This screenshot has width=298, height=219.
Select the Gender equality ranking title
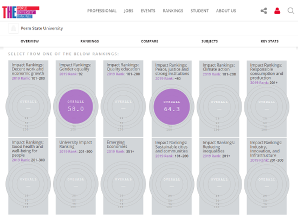click(75, 67)
